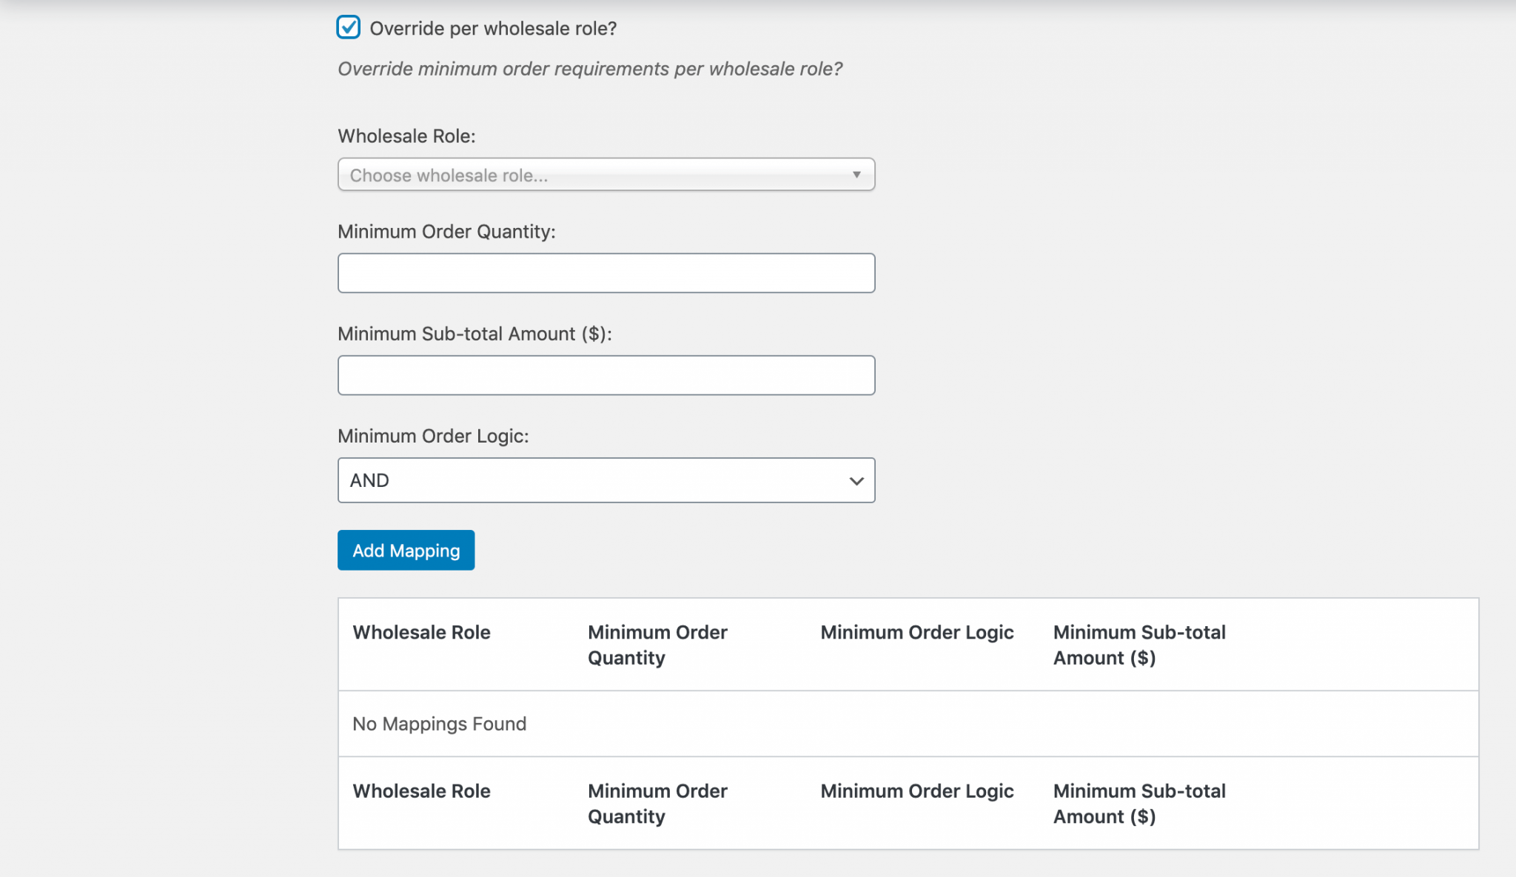Click the top Minimum Order Quantity column header
The width and height of the screenshot is (1516, 877).
tap(657, 645)
